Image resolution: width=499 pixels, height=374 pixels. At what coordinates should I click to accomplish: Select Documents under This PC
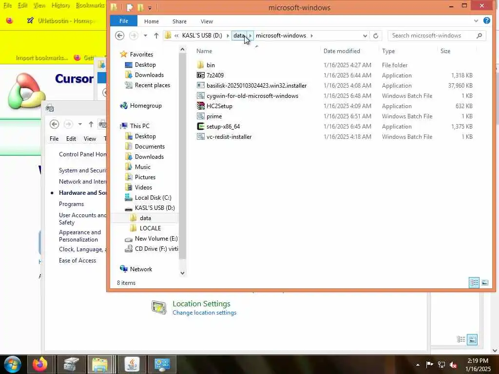pyautogui.click(x=150, y=146)
